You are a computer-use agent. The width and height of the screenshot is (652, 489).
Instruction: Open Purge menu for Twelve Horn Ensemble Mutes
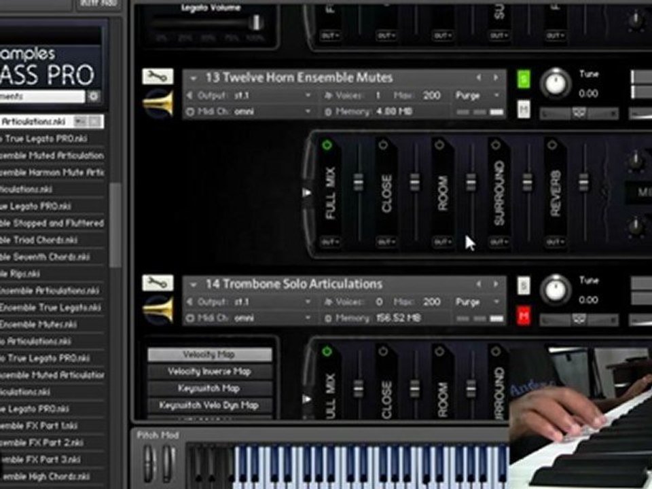click(x=477, y=96)
